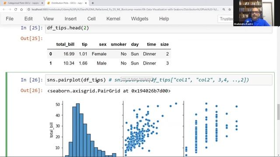
Task: Bookmark this page with the star icon
Action: (230, 10)
